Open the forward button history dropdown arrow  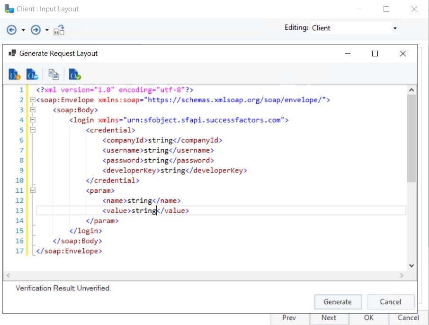coord(47,31)
